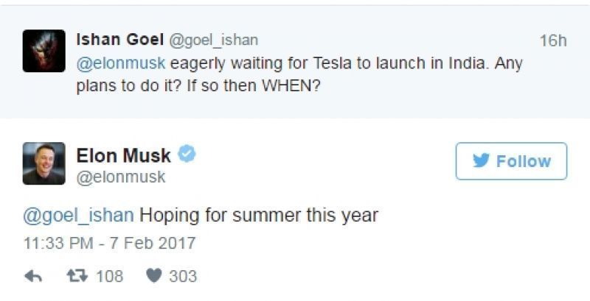The image size is (590, 301).
Task: Like the tweet with heart icon
Action: 153,277
